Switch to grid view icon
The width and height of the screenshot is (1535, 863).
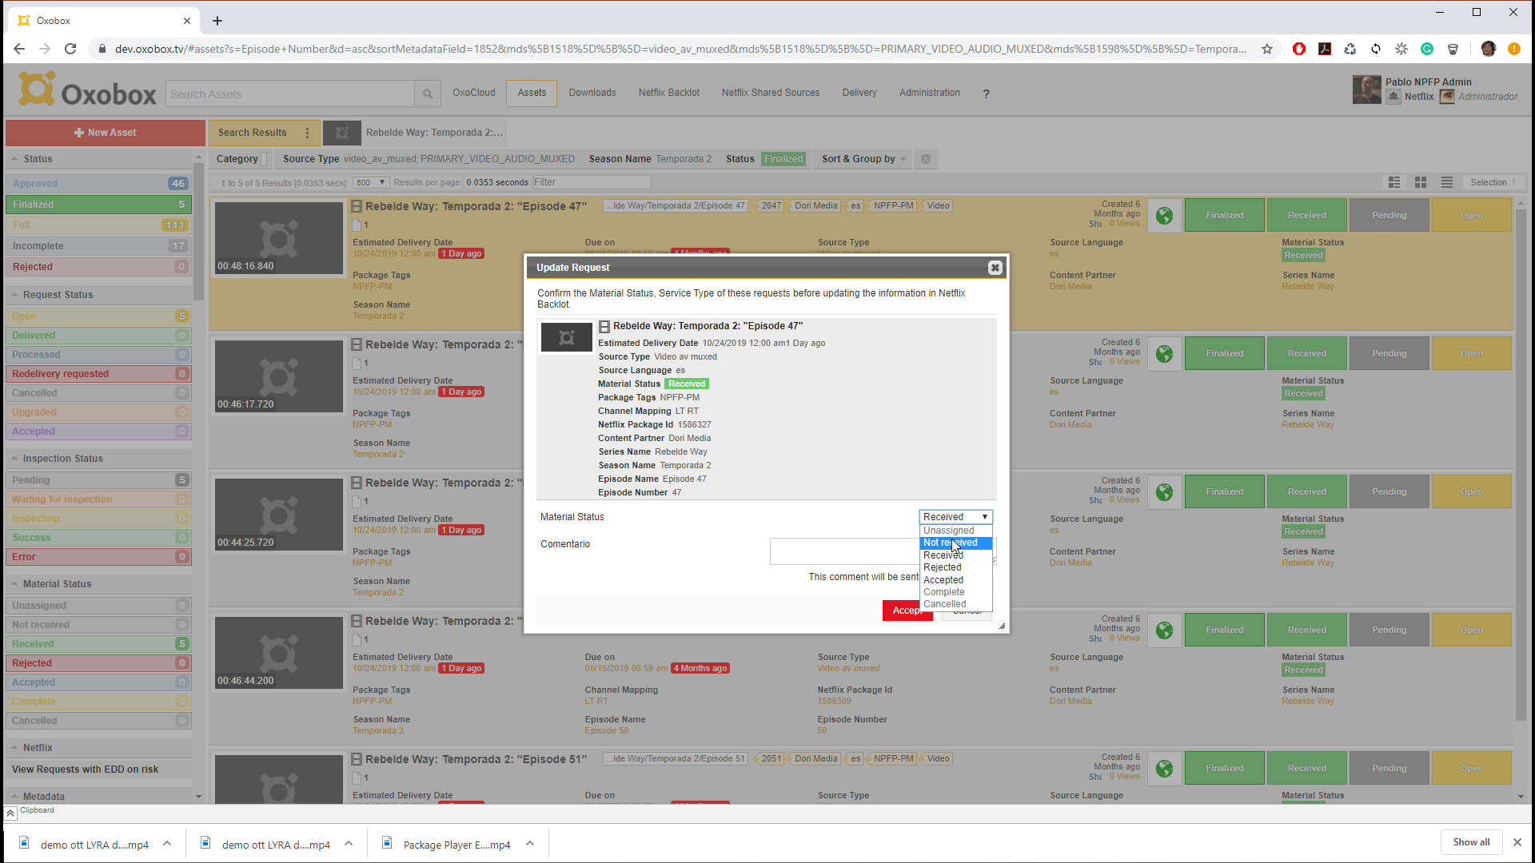point(1421,182)
